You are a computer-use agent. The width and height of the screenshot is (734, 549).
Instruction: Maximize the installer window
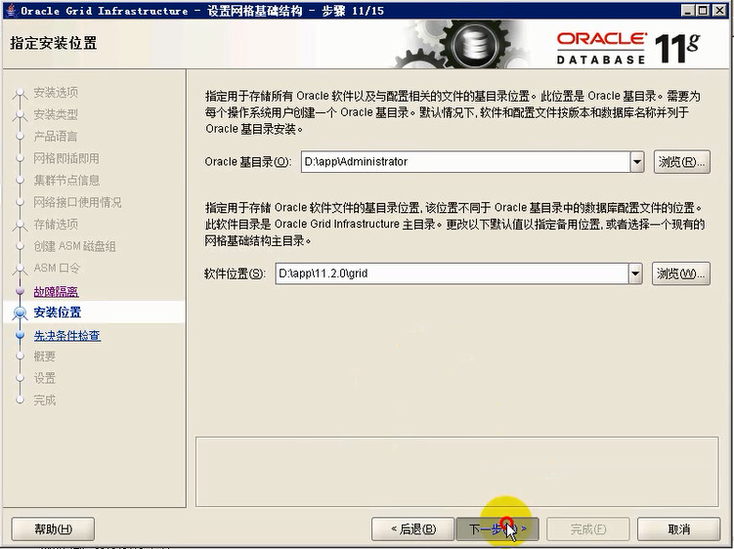[703, 11]
